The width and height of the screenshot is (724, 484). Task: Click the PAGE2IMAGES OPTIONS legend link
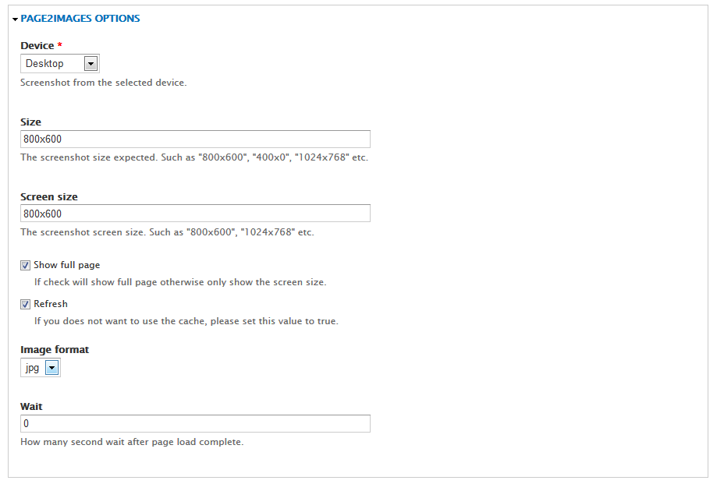pyautogui.click(x=80, y=18)
